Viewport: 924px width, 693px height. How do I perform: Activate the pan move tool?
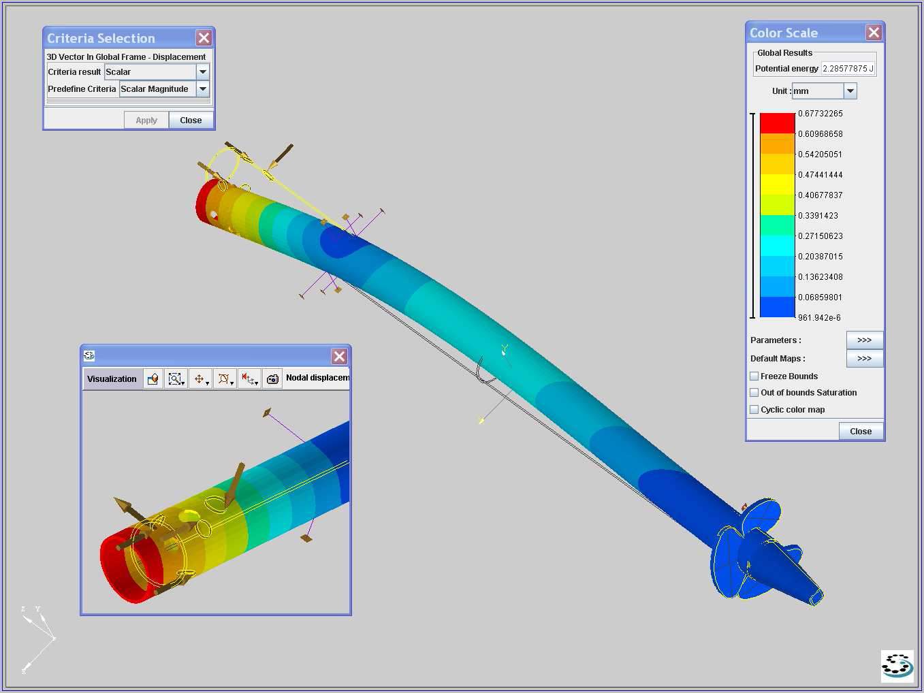[200, 379]
